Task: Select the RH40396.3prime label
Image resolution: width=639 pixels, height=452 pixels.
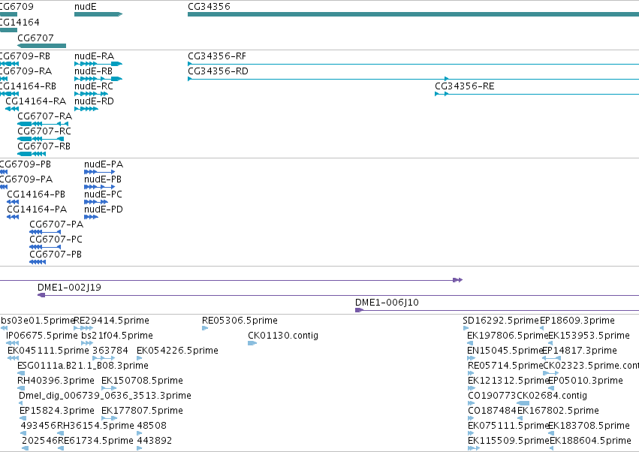Action: (x=56, y=381)
